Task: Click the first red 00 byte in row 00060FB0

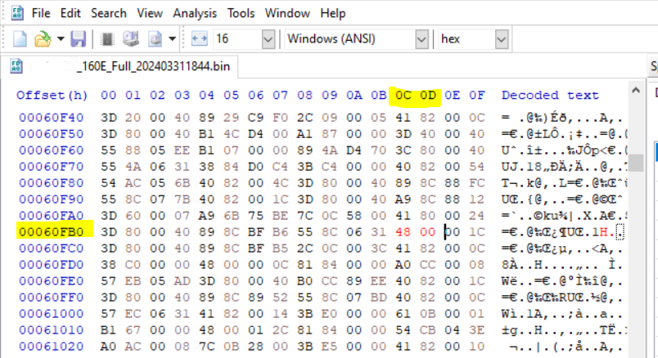Action: (x=427, y=232)
